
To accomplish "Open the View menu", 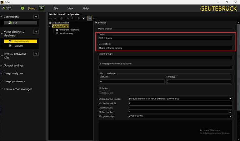I will 70,8.
